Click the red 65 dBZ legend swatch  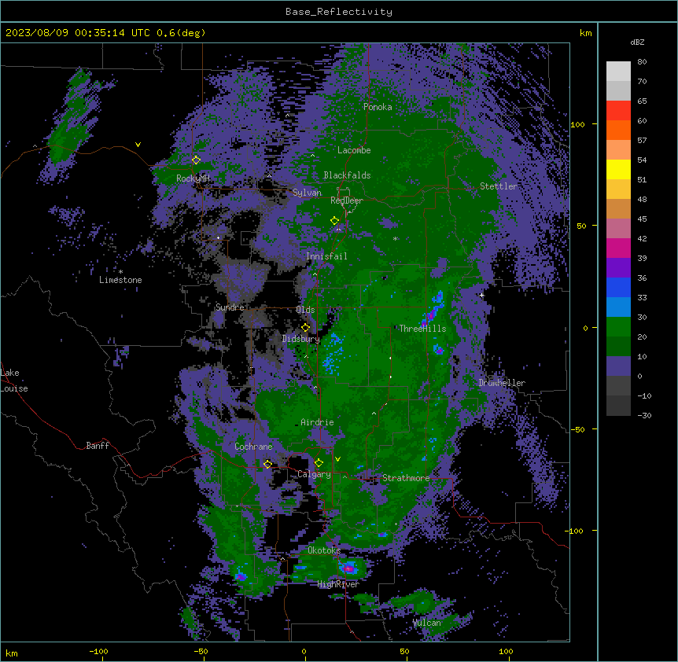click(x=618, y=111)
